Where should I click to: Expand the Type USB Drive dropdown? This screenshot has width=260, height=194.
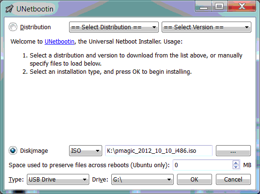[x=58, y=180]
